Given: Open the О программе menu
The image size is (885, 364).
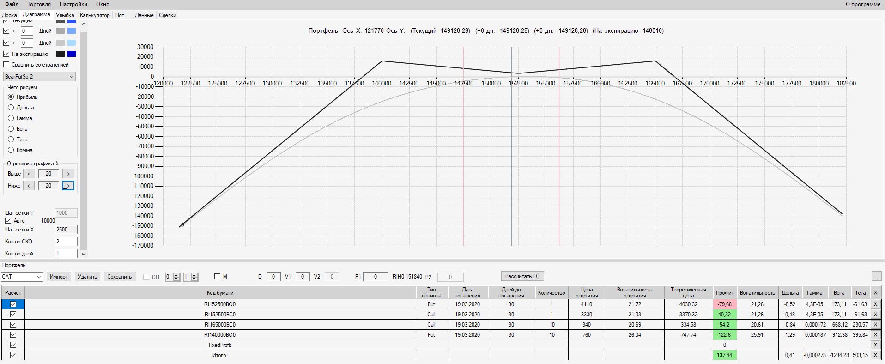Looking at the screenshot, I should (863, 4).
